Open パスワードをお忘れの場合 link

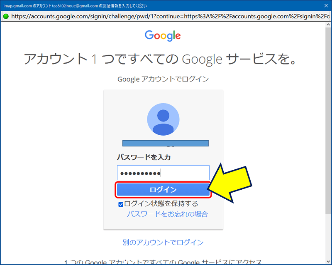click(x=167, y=214)
